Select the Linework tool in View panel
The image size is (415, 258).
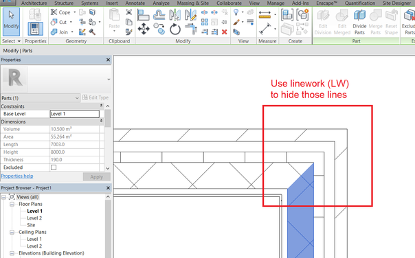(x=250, y=22)
